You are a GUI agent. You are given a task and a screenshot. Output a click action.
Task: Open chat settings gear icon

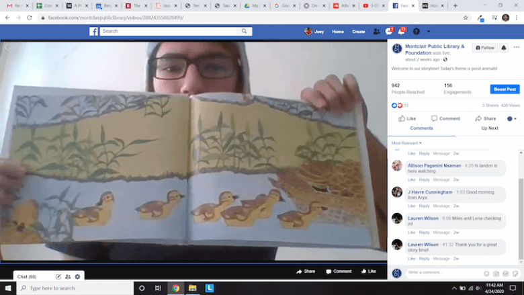(x=77, y=277)
